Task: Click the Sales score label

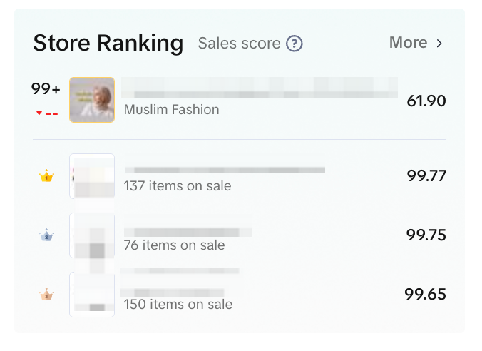Action: click(x=239, y=44)
